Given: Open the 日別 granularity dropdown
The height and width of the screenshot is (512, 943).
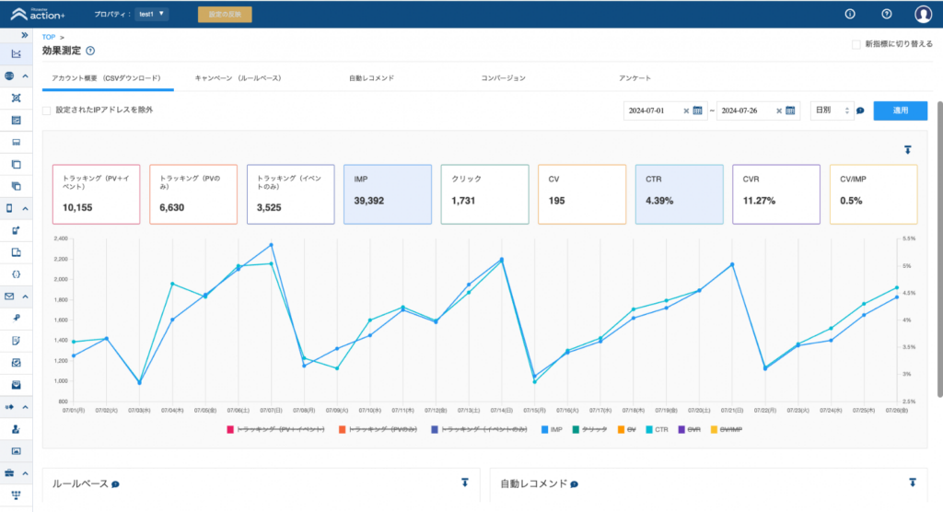Looking at the screenshot, I should tap(832, 111).
